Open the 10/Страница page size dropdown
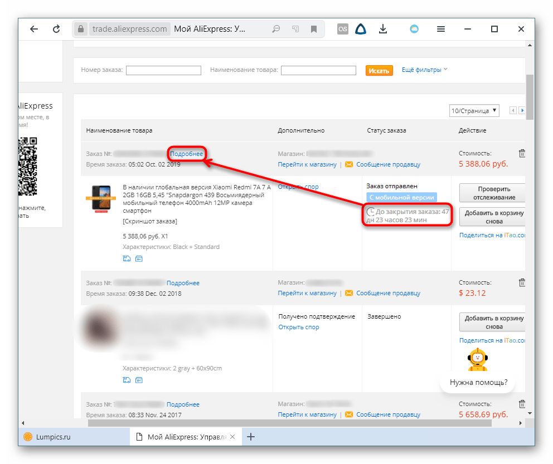 (474, 111)
